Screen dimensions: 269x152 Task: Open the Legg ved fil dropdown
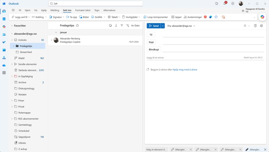[29, 17]
